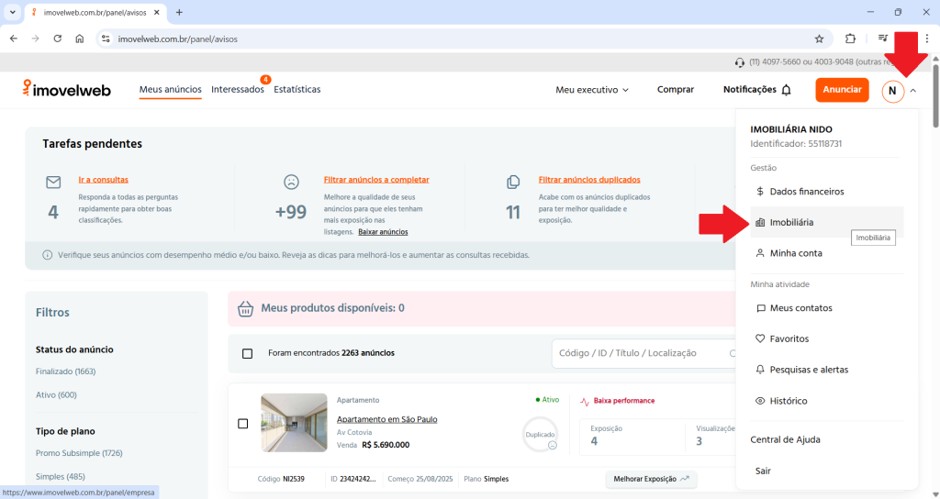This screenshot has width=940, height=499.
Task: Bookmark this page with star icon
Action: point(819,39)
